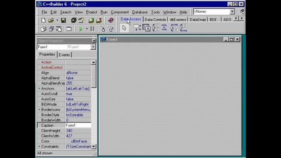
Task: Click the properties list scroll down arrow
Action: pyautogui.click(x=94, y=146)
